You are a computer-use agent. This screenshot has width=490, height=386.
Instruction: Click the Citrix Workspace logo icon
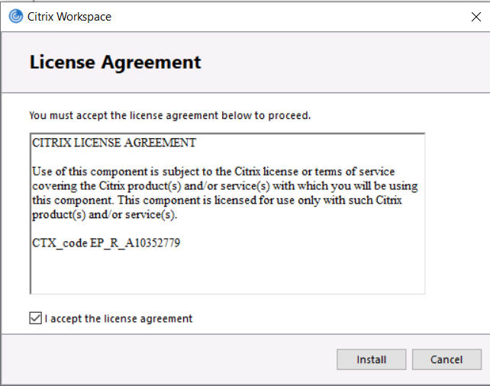point(15,16)
